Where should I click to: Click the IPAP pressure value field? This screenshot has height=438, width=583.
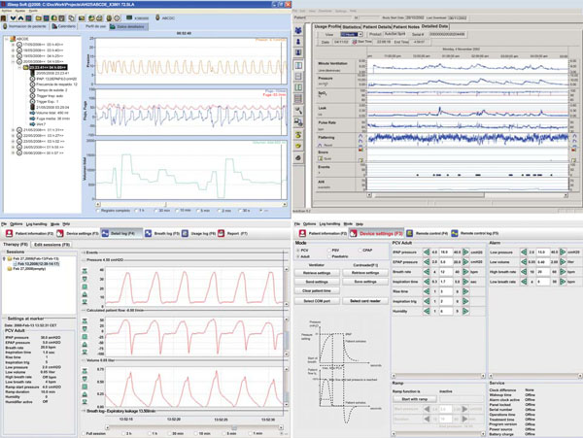[446, 253]
